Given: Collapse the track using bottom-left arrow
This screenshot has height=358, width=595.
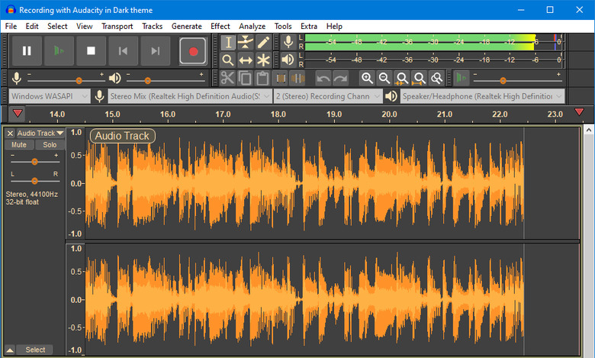Looking at the screenshot, I should tap(10, 350).
